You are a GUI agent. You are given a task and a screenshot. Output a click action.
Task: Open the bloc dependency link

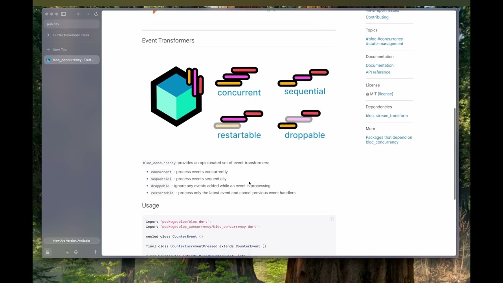click(369, 116)
